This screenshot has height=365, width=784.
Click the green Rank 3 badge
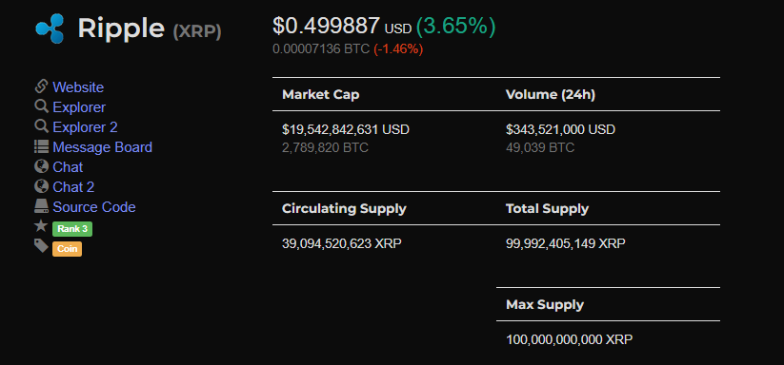coord(72,229)
